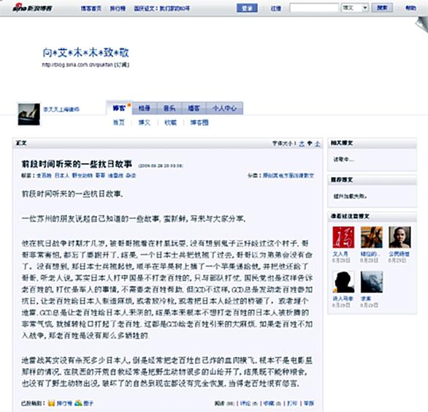Click the search button in header
The height and width of the screenshot is (412, 428).
tap(382, 7)
